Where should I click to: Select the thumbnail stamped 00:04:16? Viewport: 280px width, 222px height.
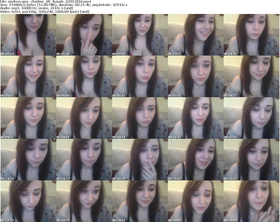coord(252,35)
